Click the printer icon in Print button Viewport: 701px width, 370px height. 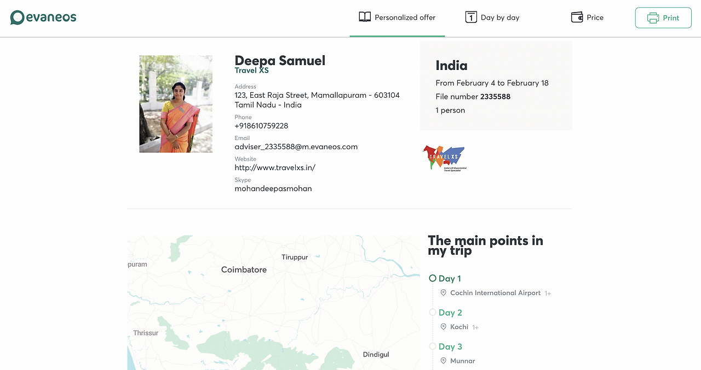653,17
